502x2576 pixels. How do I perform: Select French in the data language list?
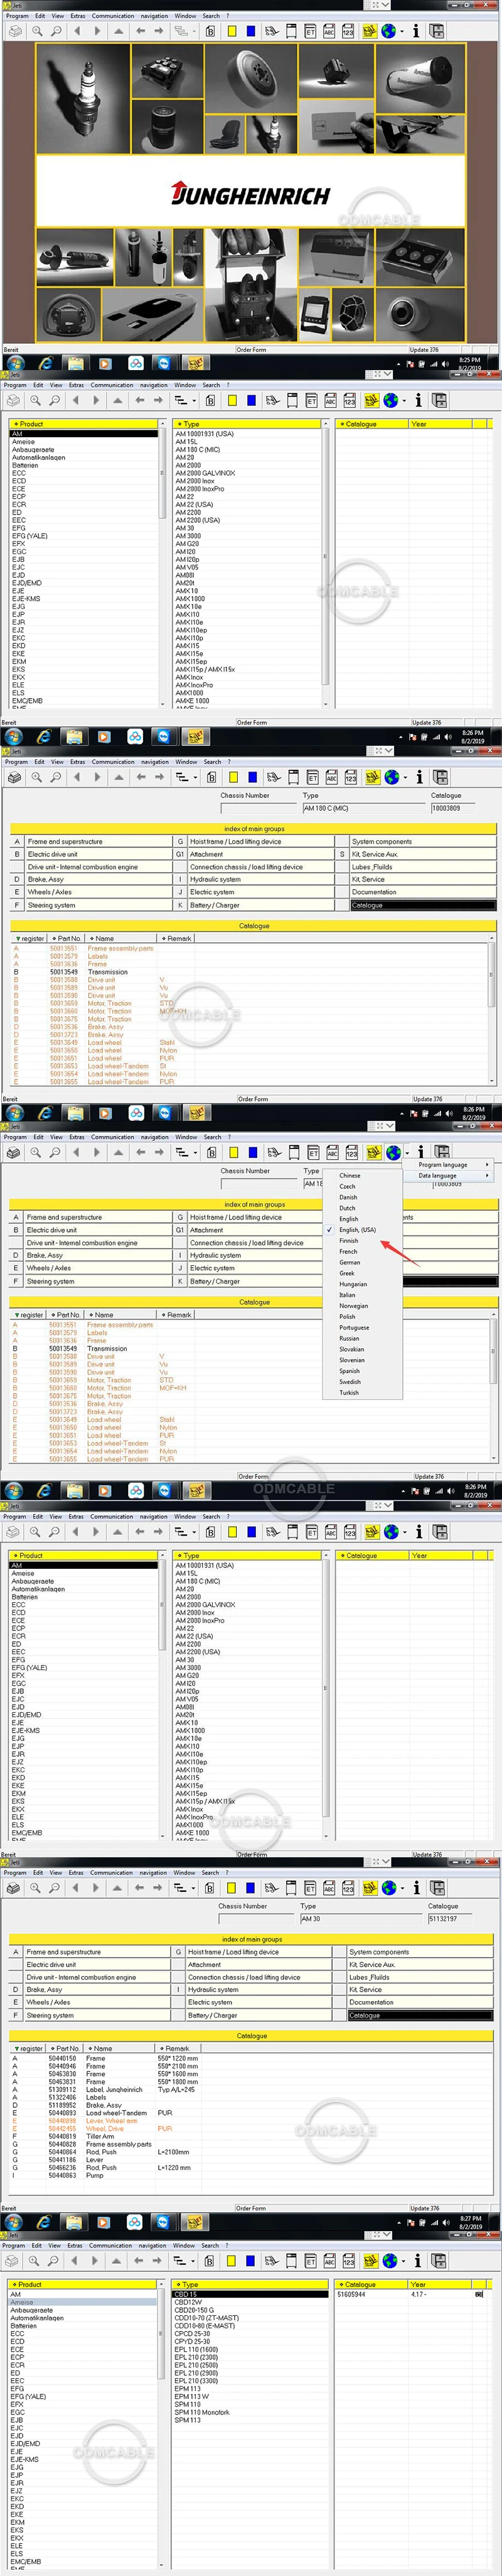pos(347,1251)
